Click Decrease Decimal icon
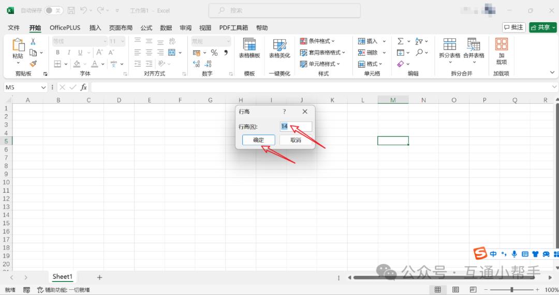The image size is (559, 295). [208, 64]
